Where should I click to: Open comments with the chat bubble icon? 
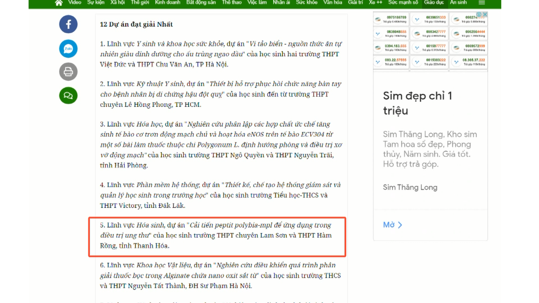68,95
